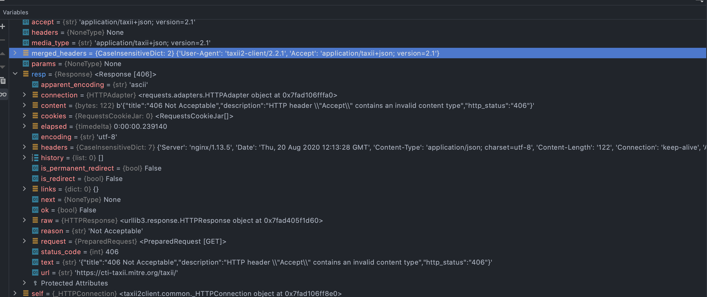
Task: Click the navigate-up arrow in left sidebar
Action: 3,54
